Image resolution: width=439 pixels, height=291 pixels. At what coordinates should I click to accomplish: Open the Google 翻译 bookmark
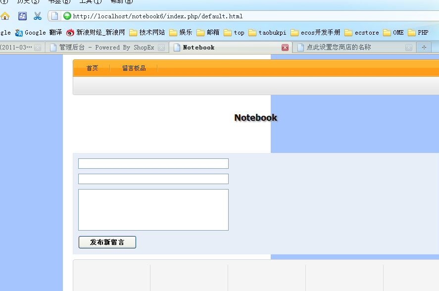(x=39, y=33)
